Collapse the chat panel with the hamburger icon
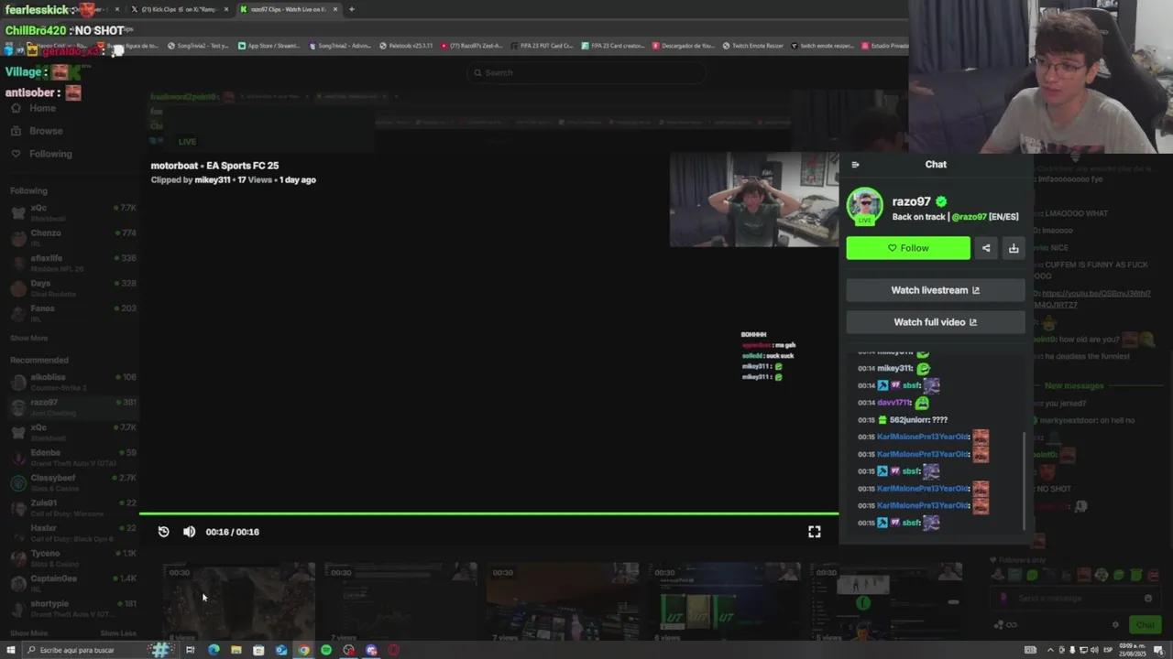 pyautogui.click(x=855, y=165)
